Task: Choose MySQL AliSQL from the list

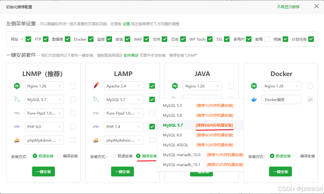Action: [200, 145]
